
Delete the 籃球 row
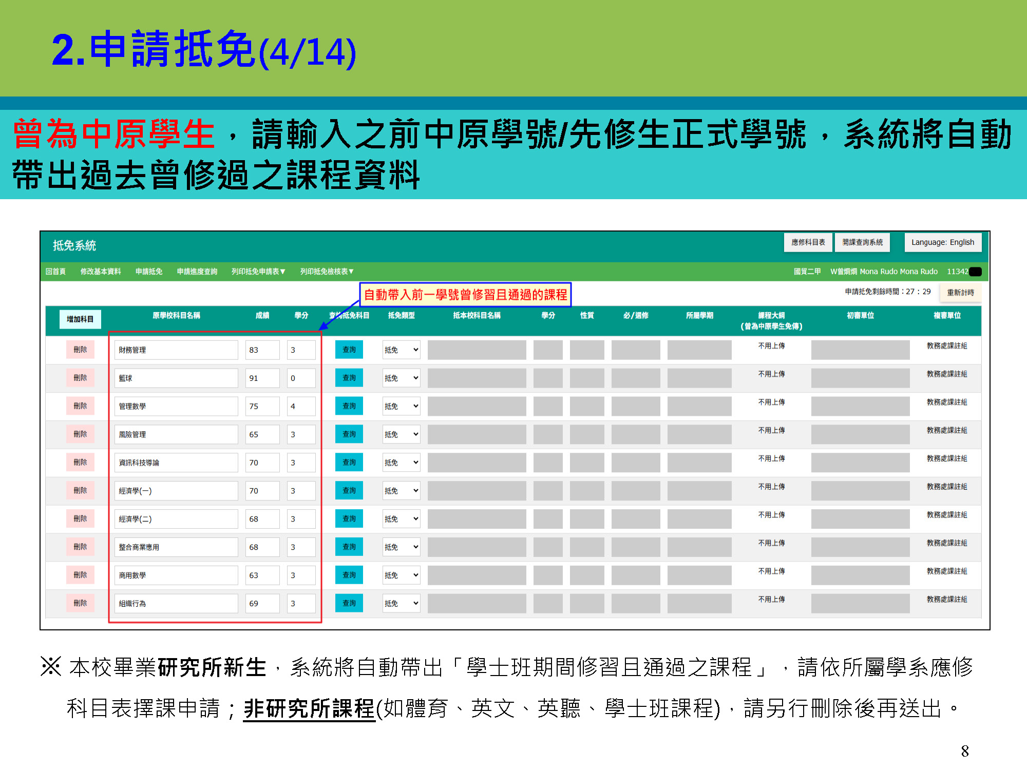80,378
